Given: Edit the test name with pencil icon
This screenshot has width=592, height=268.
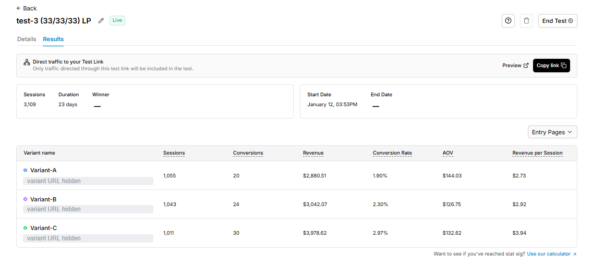Looking at the screenshot, I should [x=101, y=21].
